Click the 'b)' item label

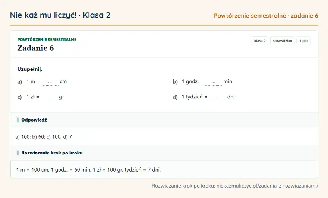click(175, 82)
